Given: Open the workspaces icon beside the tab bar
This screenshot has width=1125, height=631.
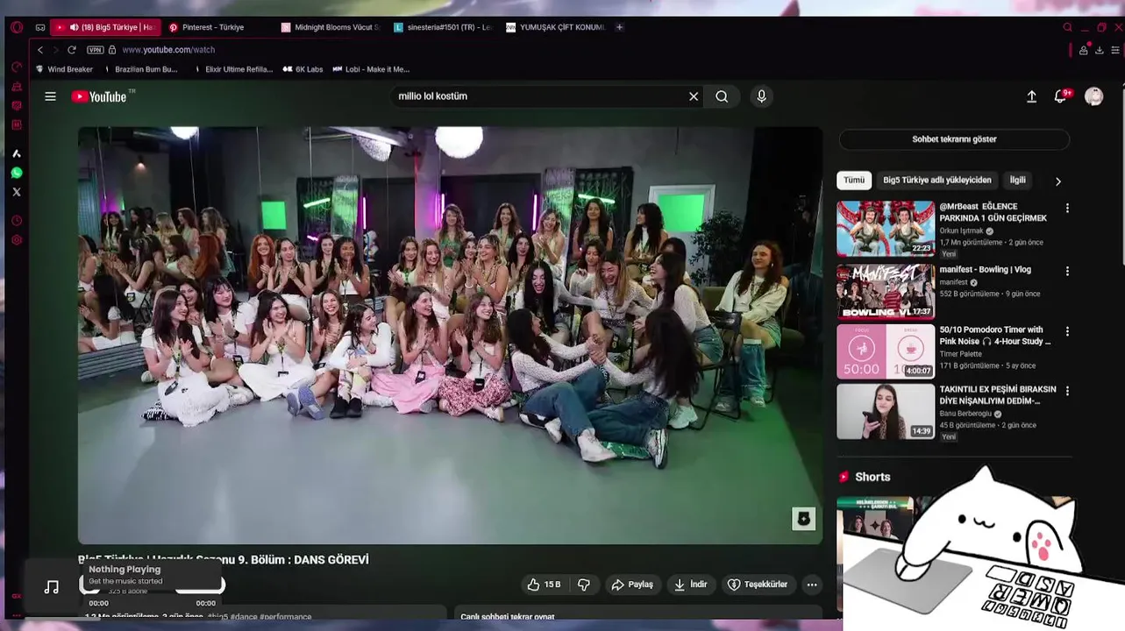Looking at the screenshot, I should coord(40,27).
